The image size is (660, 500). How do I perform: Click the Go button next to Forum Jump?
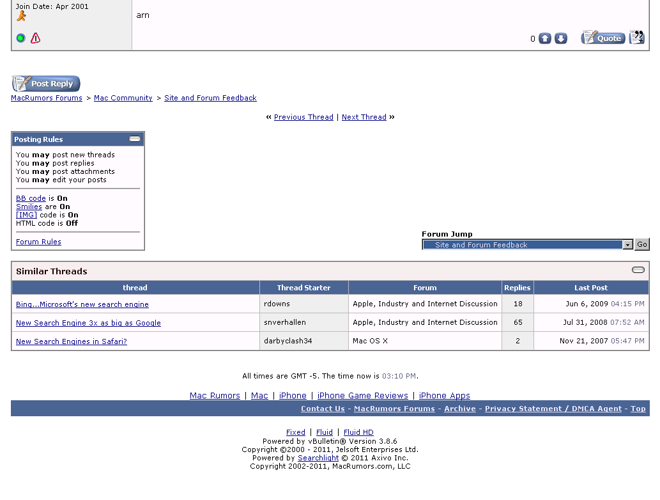click(x=642, y=244)
